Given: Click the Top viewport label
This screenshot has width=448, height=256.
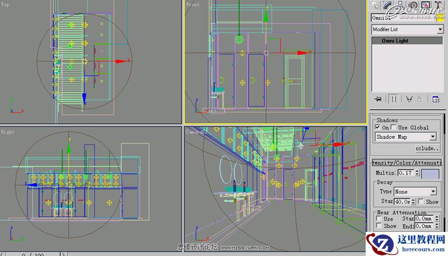Looking at the screenshot, I should [x=5, y=4].
